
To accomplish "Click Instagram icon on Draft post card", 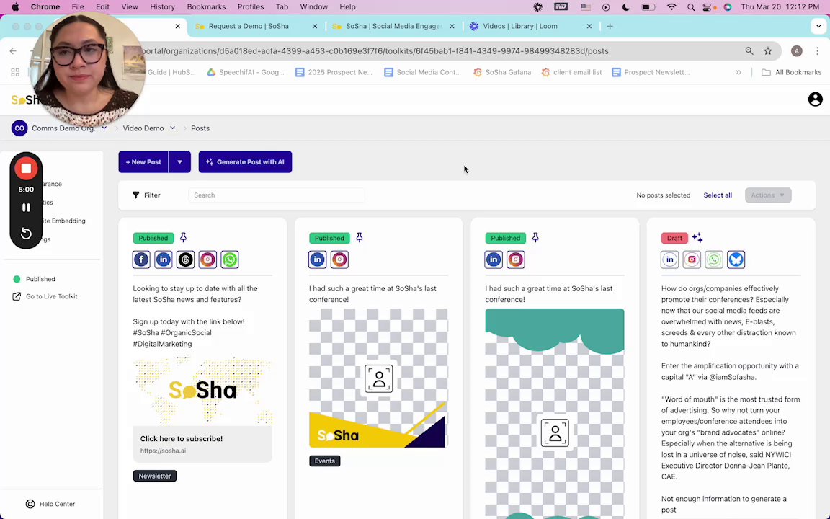I will (x=692, y=259).
